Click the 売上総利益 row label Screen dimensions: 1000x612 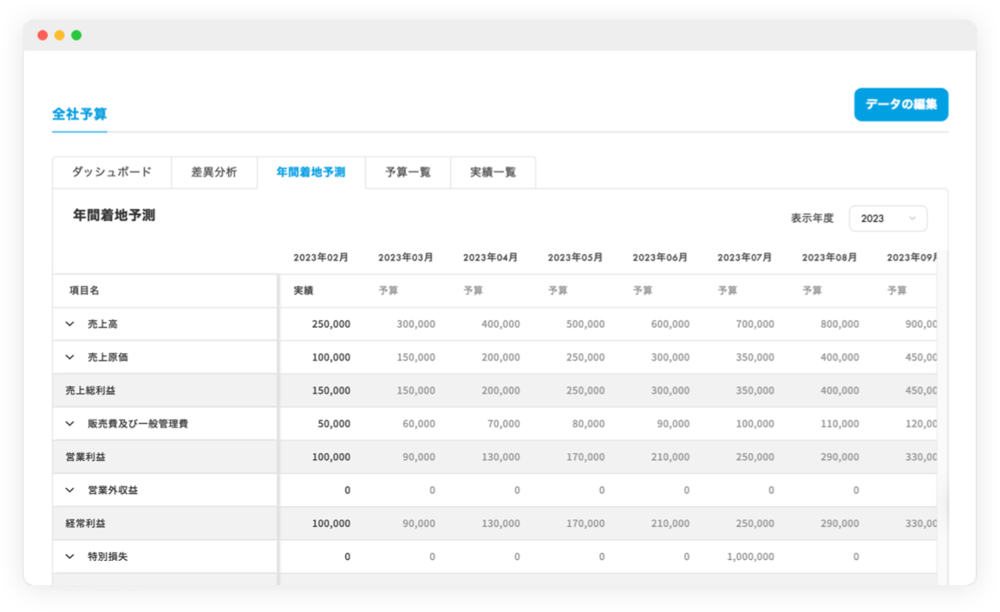tap(90, 390)
